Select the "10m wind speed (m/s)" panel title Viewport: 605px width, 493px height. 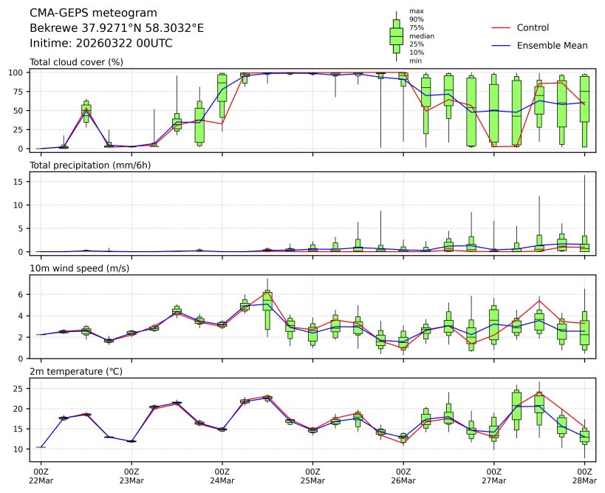pyautogui.click(x=79, y=268)
